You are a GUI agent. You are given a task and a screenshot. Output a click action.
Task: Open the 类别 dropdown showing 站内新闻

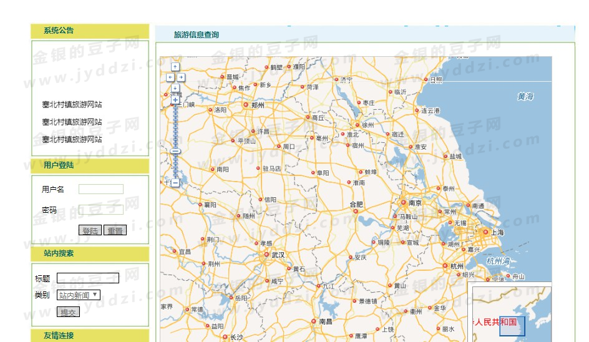point(79,295)
